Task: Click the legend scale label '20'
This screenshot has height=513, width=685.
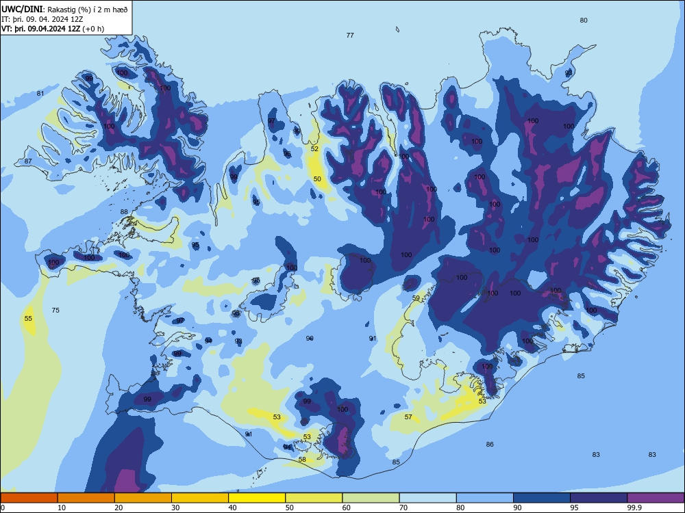Action: click(x=119, y=508)
